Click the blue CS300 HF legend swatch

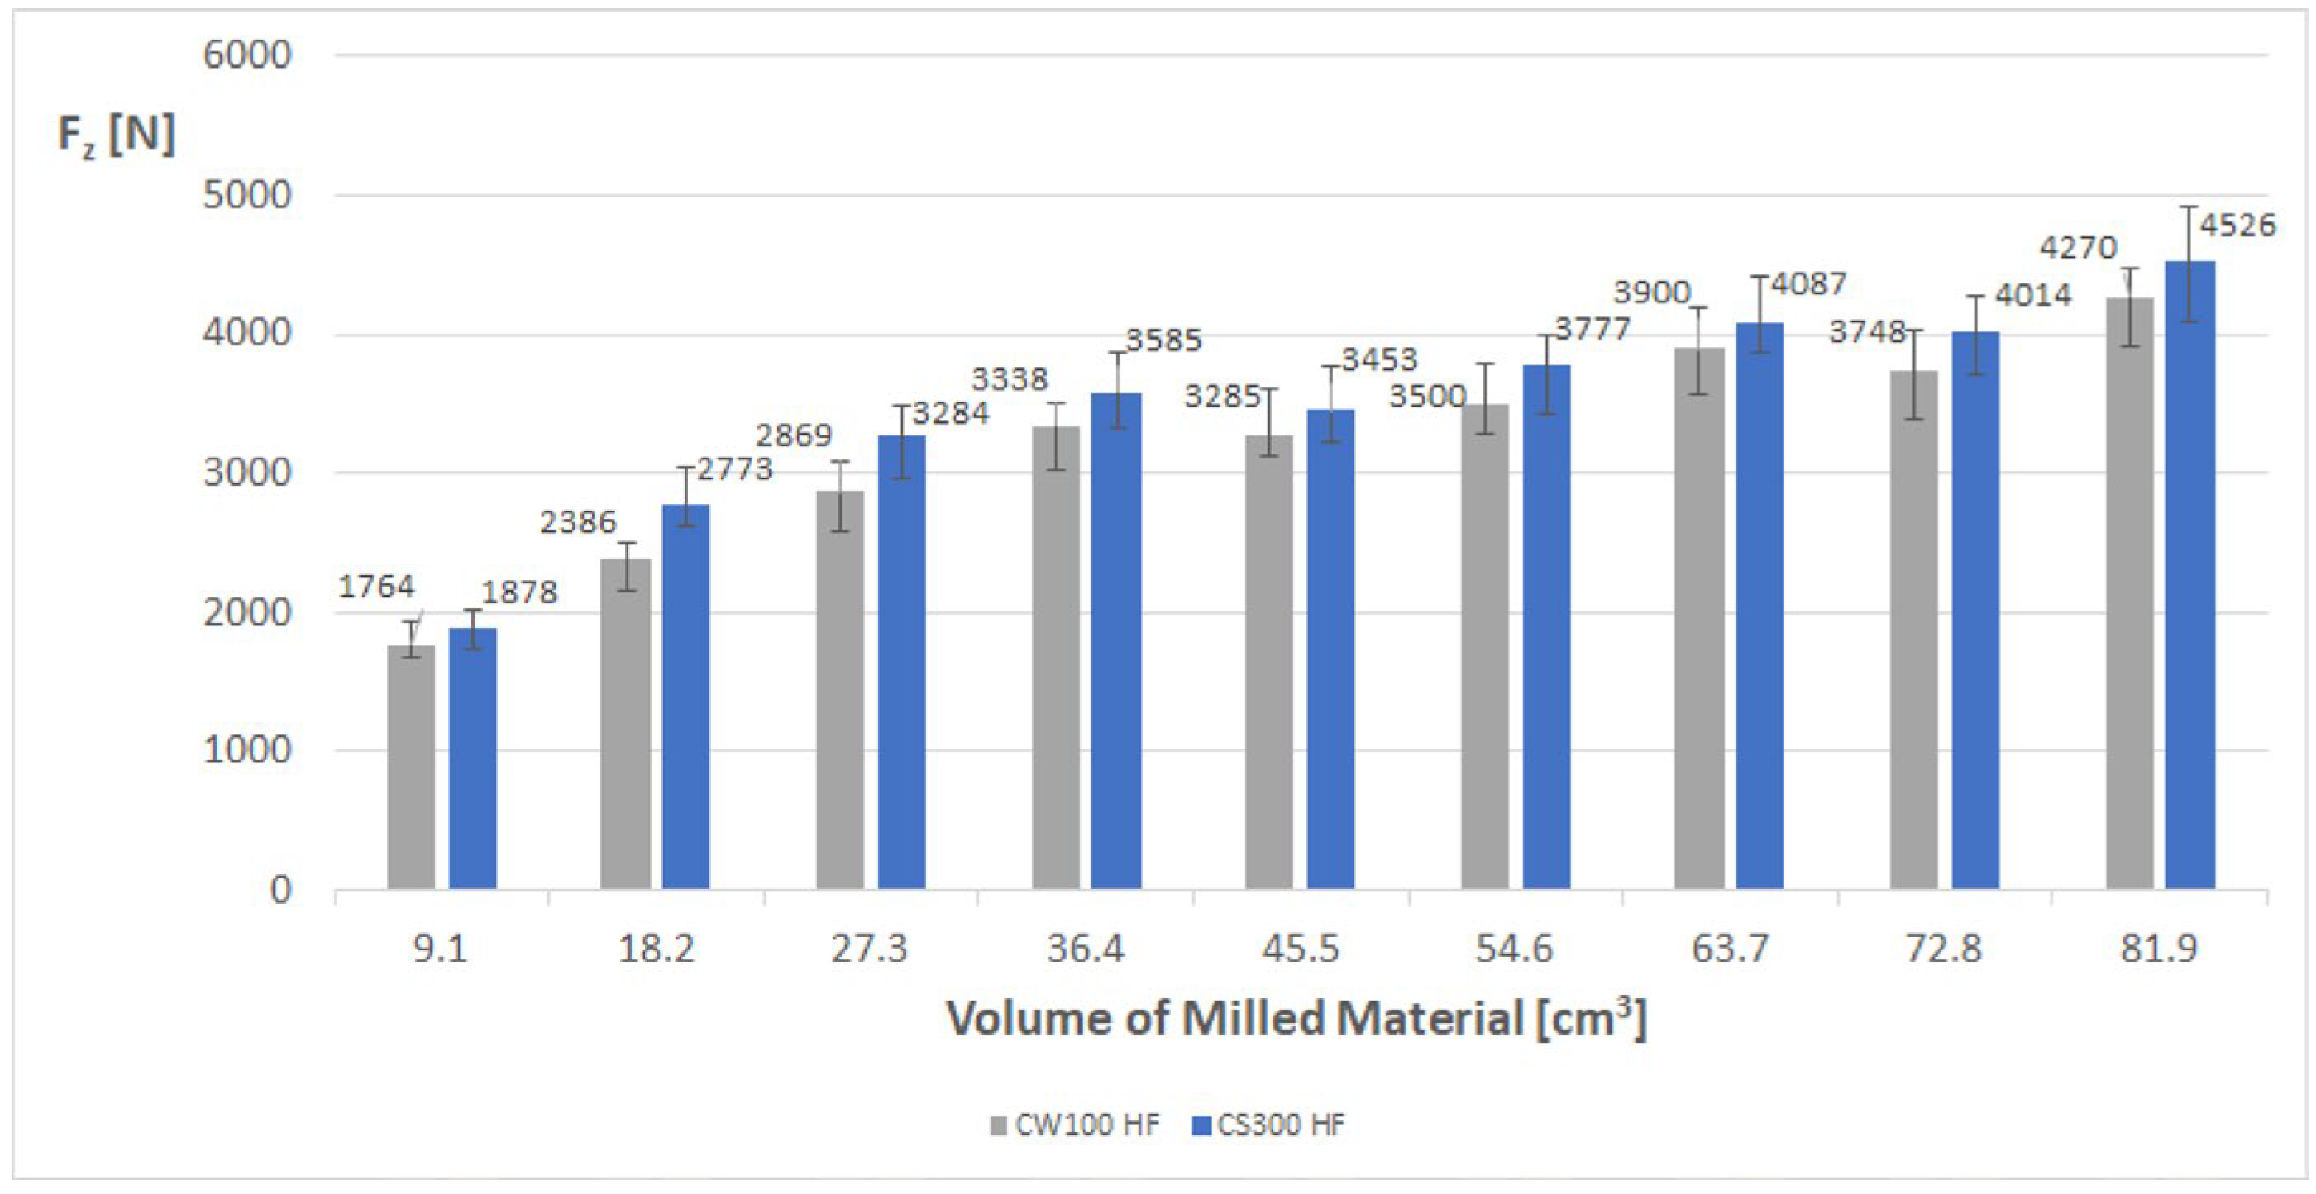pyautogui.click(x=1201, y=1125)
